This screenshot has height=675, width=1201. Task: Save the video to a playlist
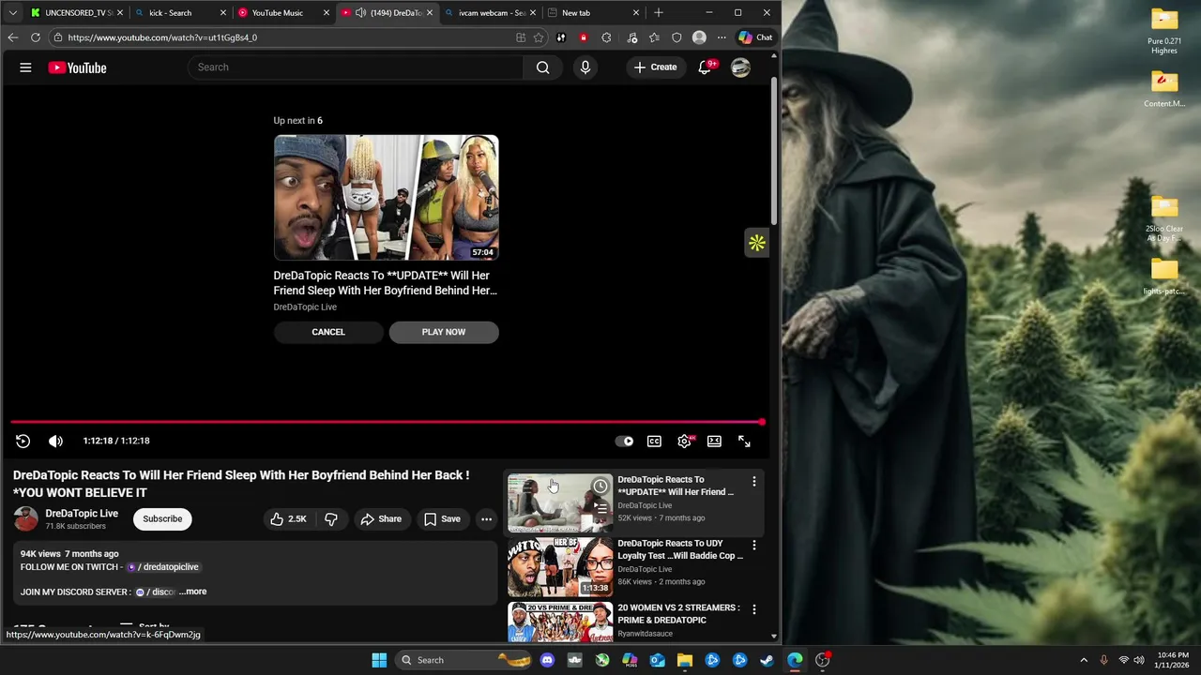[442, 518]
